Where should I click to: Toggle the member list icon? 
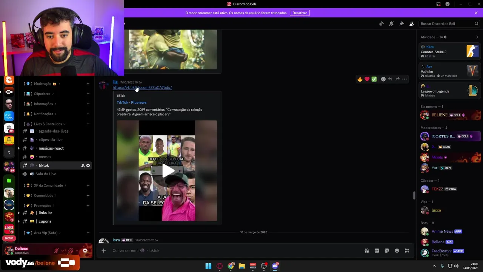pyautogui.click(x=411, y=24)
